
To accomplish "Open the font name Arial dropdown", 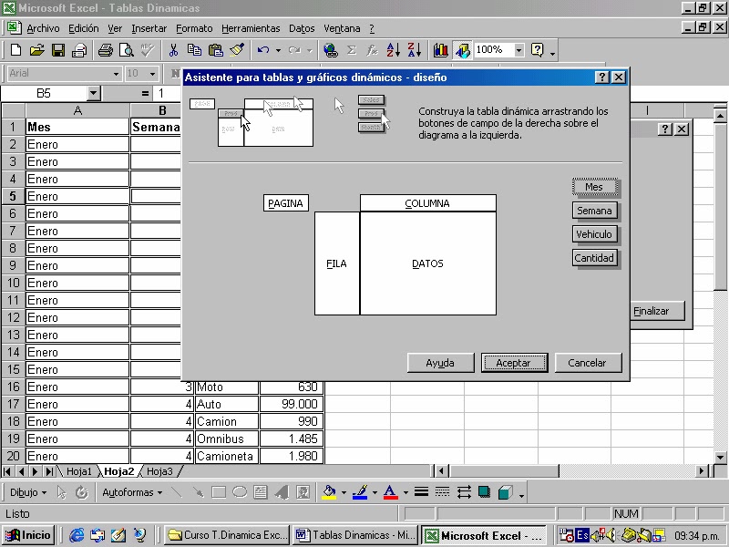I will point(116,74).
